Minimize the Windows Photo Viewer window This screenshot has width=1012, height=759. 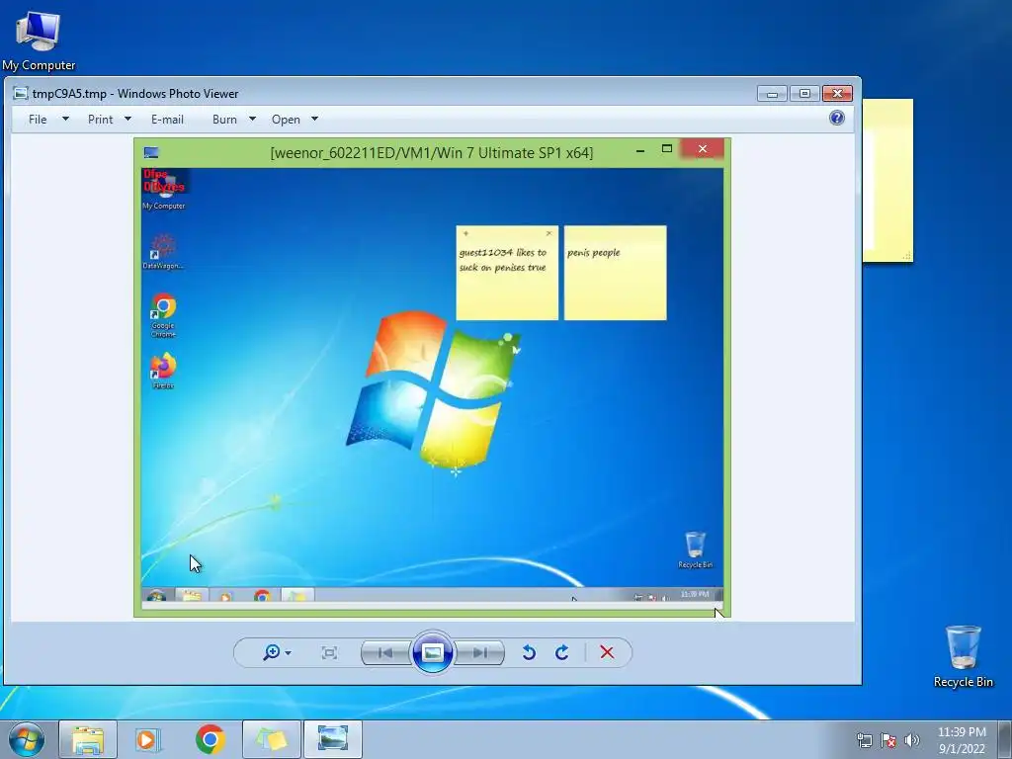pyautogui.click(x=772, y=94)
